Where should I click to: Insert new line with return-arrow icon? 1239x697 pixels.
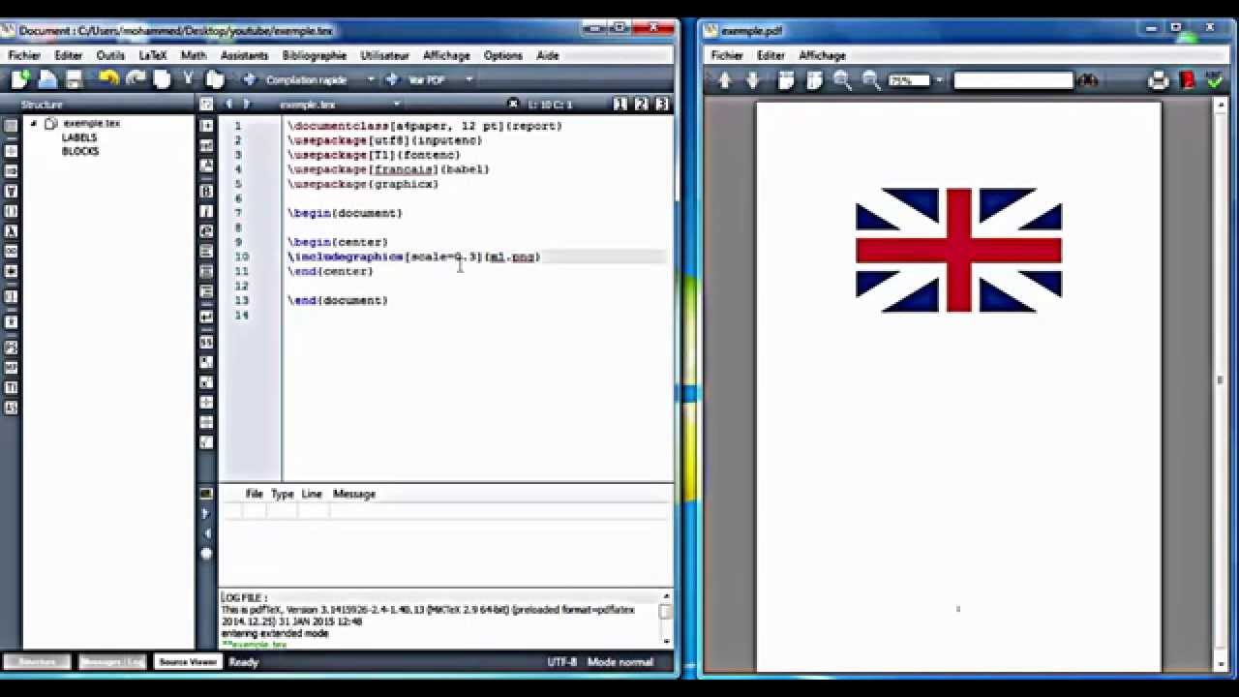pos(206,317)
